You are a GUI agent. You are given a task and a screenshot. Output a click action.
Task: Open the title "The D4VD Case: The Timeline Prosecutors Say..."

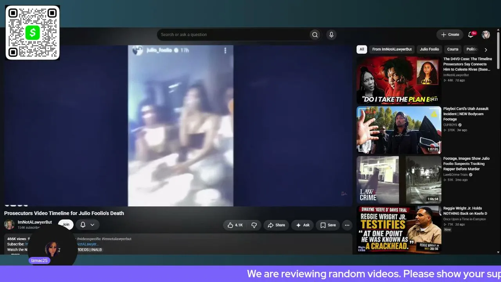[x=467, y=64]
